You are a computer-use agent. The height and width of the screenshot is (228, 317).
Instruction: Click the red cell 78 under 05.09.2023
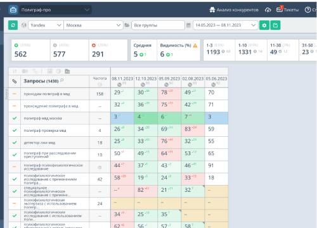pyautogui.click(x=169, y=94)
